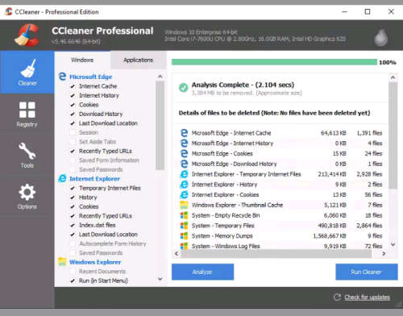Click the Microsoft Edge icon in tree
403x316 pixels.
pos(62,77)
